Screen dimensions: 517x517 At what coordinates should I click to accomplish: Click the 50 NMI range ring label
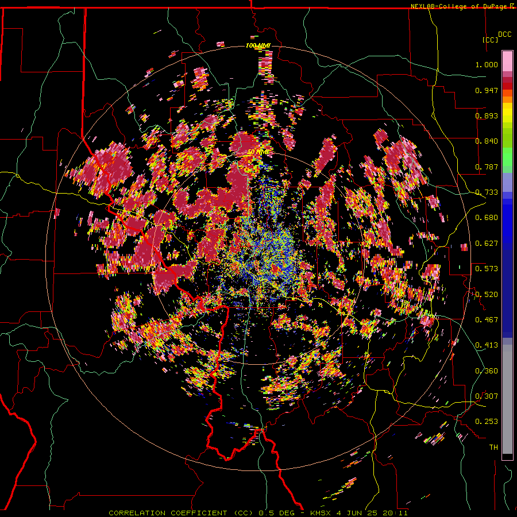pos(258,152)
